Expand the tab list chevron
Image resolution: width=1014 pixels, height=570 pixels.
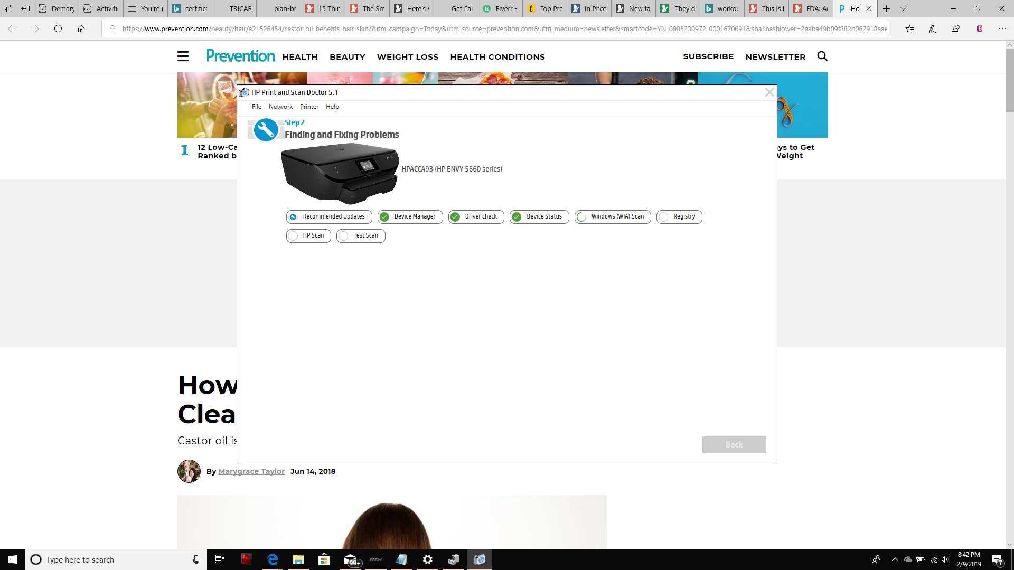click(x=903, y=8)
